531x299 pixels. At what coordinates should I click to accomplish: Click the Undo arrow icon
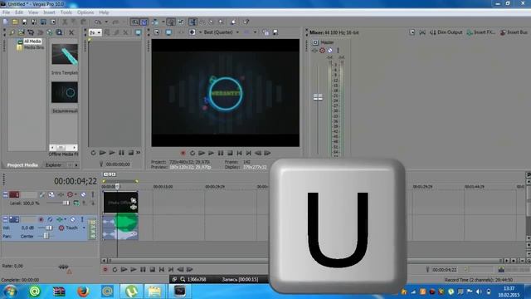(98, 22)
